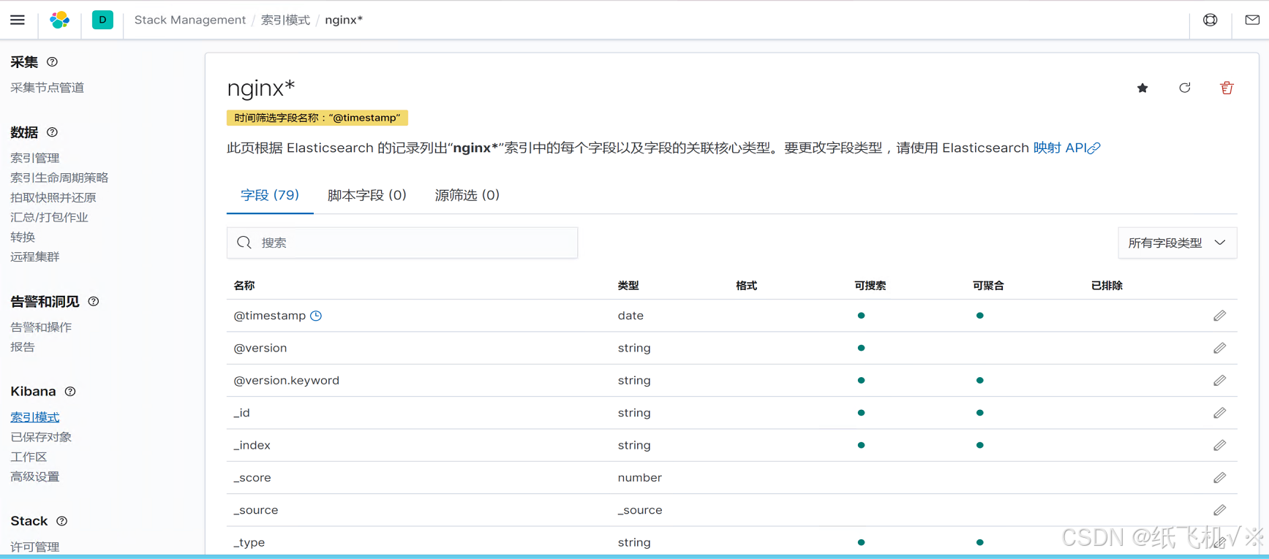Click the 可搜索 column header
This screenshot has width=1269, height=559.
[870, 286]
